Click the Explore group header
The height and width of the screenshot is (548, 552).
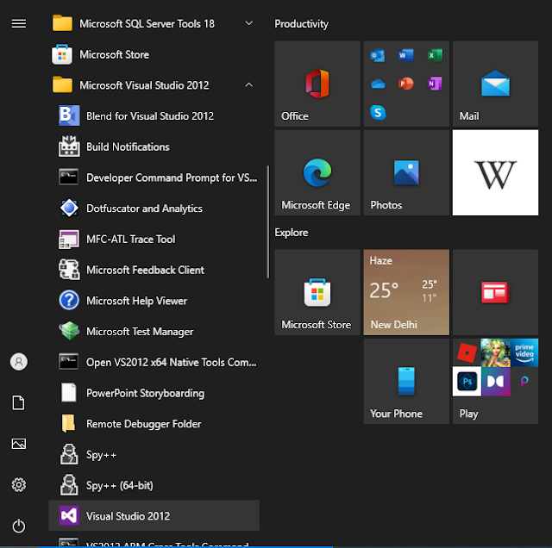[x=292, y=233]
